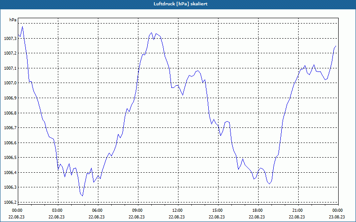
Task: Select the 1007,2 y-axis label
Action: coord(10,53)
